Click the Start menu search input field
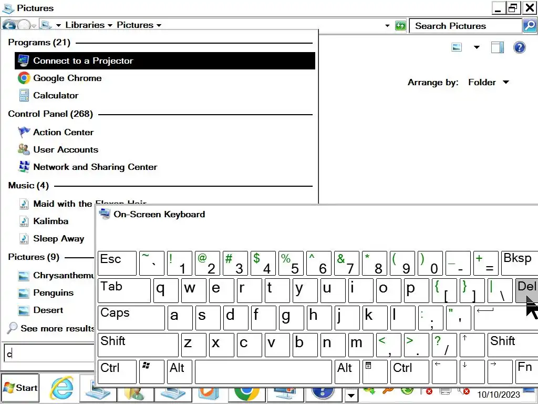This screenshot has height=404, width=538. 49,353
